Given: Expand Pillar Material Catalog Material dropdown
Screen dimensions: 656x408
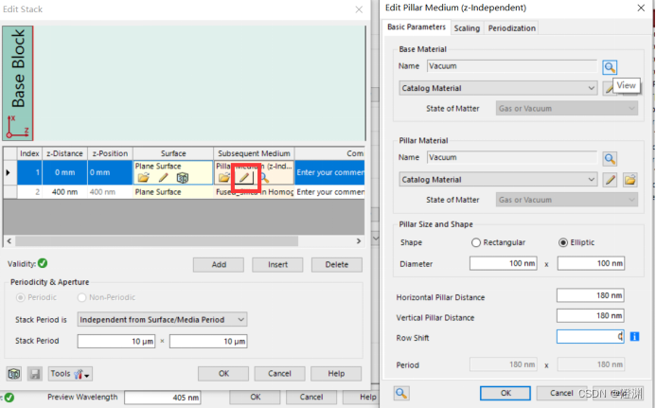Looking at the screenshot, I should [x=498, y=180].
